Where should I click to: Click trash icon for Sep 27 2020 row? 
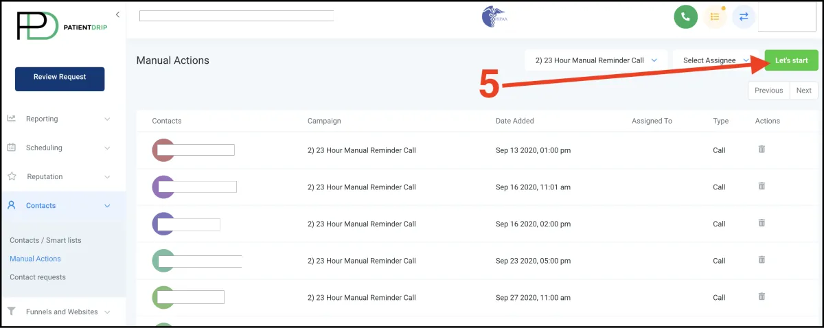click(x=762, y=296)
